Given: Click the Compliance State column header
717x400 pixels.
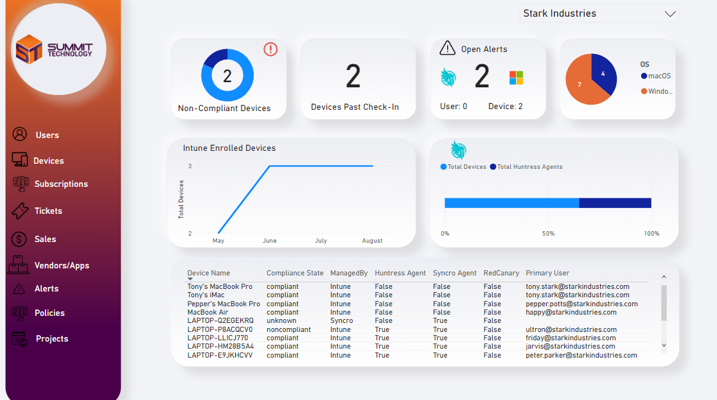Looking at the screenshot, I should (295, 273).
